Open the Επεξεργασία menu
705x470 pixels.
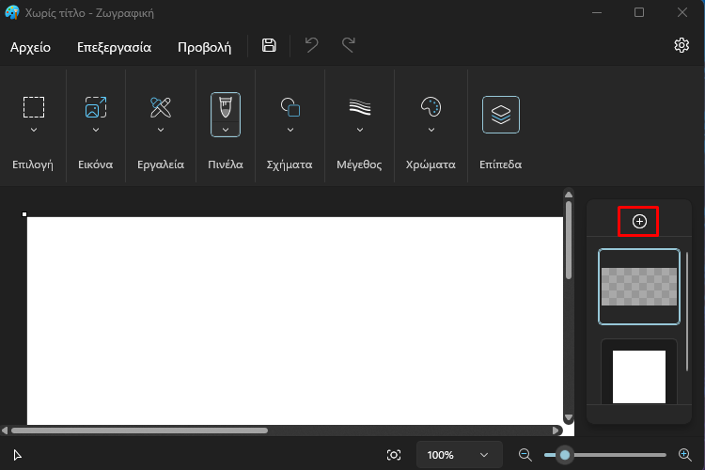(114, 47)
